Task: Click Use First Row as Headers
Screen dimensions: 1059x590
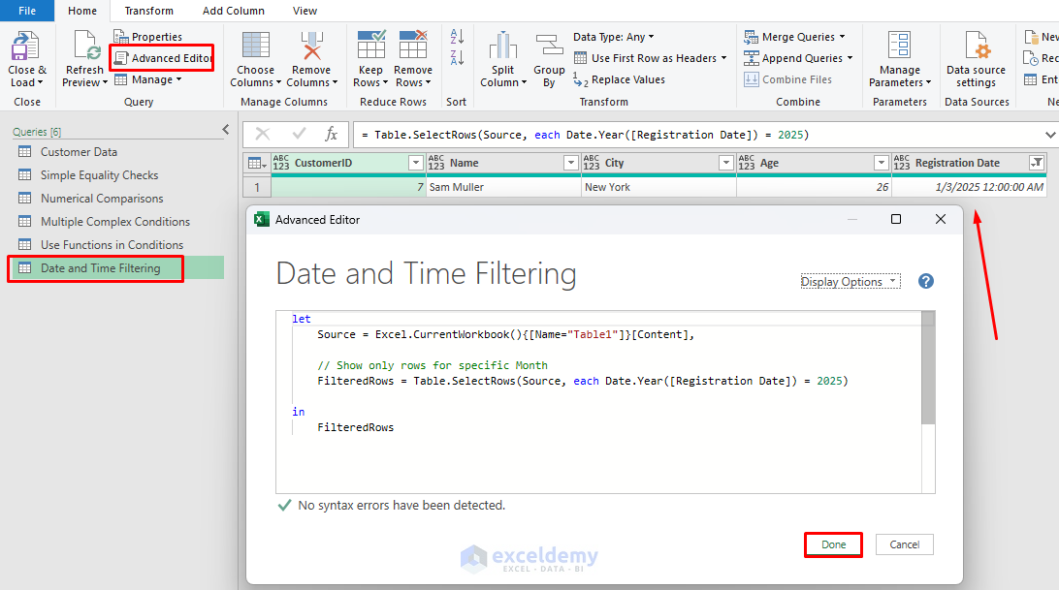Action: pos(651,58)
